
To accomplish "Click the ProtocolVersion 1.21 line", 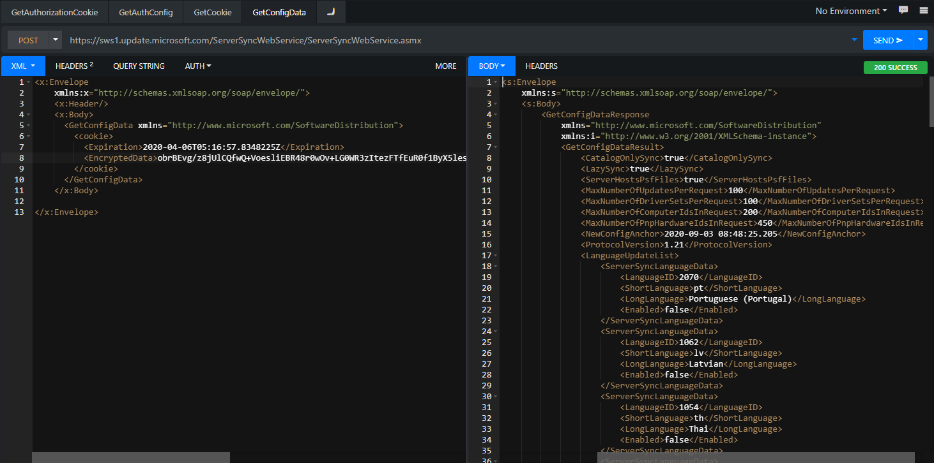I will [677, 245].
